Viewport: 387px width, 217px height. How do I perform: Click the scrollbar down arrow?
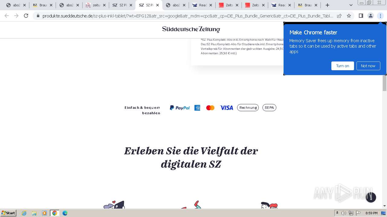[385, 206]
